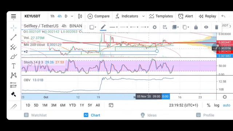Set range to 6M
The height and width of the screenshot is (131, 233).
click(x=63, y=105)
